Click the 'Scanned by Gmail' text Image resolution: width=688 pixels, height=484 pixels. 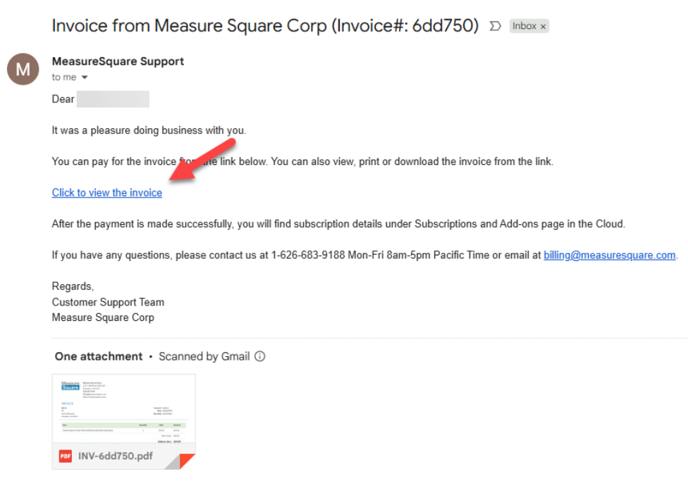pos(204,356)
